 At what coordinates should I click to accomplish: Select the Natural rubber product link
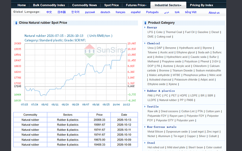coord(168,100)
